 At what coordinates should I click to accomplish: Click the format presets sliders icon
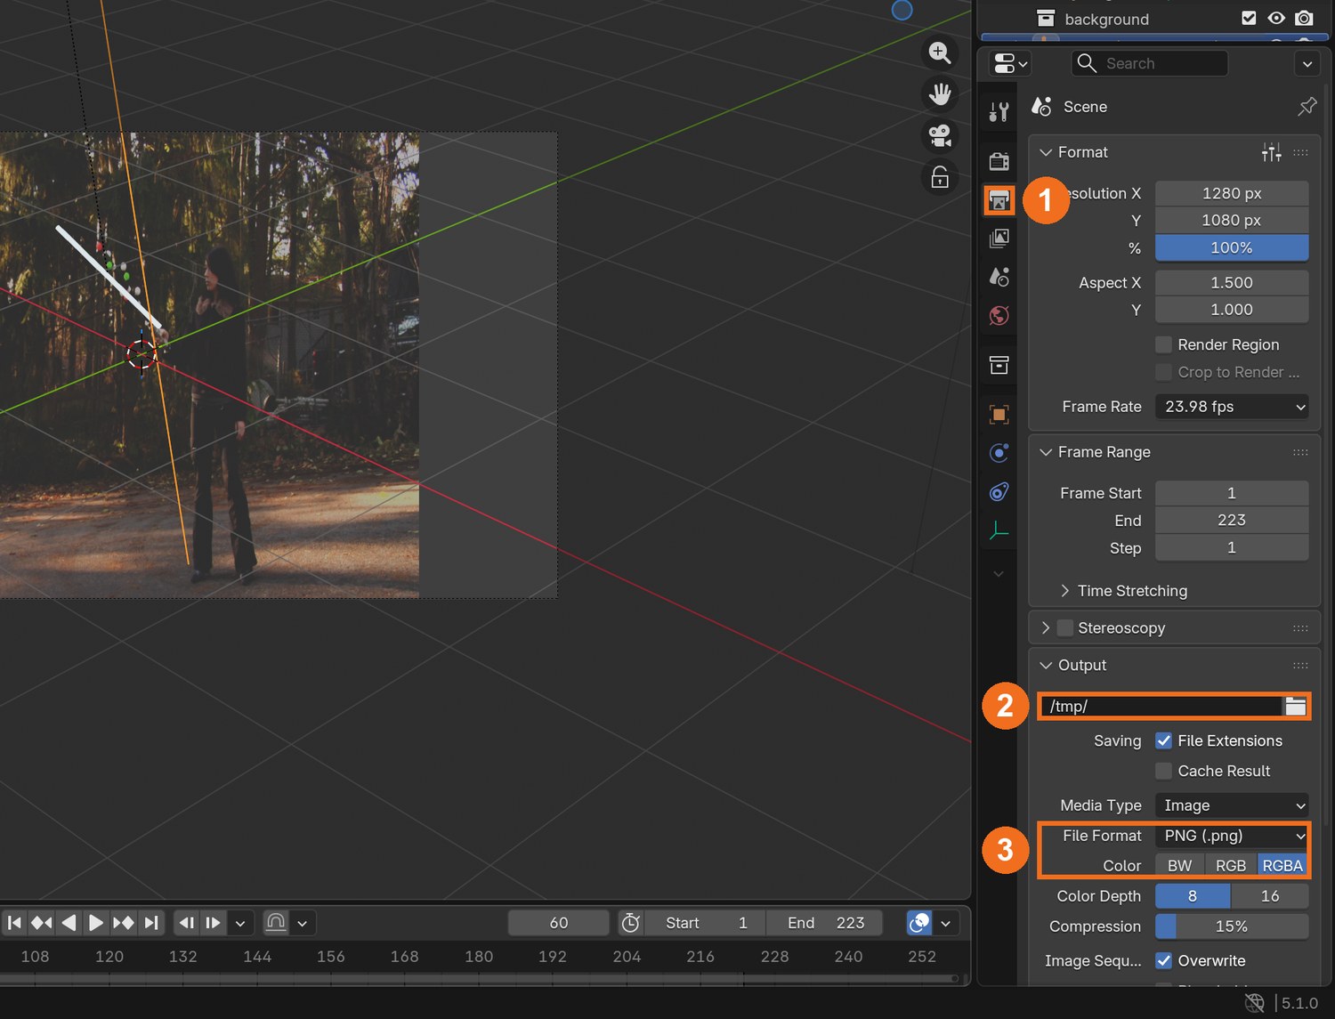1271,152
